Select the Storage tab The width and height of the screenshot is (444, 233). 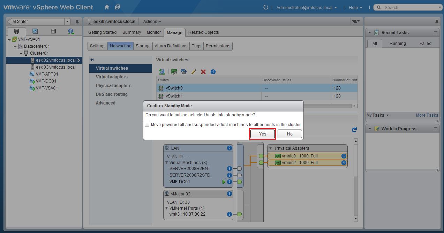pyautogui.click(x=143, y=46)
